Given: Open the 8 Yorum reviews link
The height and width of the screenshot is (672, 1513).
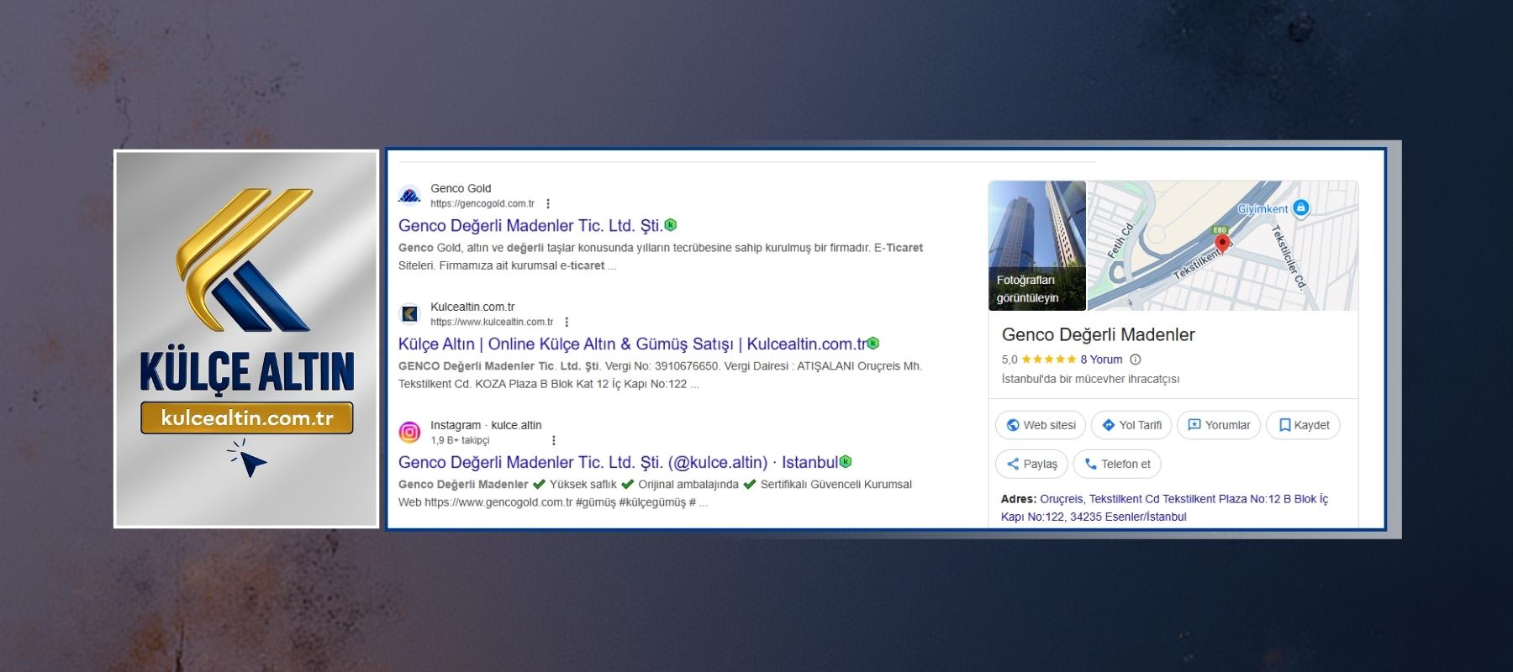Looking at the screenshot, I should pos(1101,360).
